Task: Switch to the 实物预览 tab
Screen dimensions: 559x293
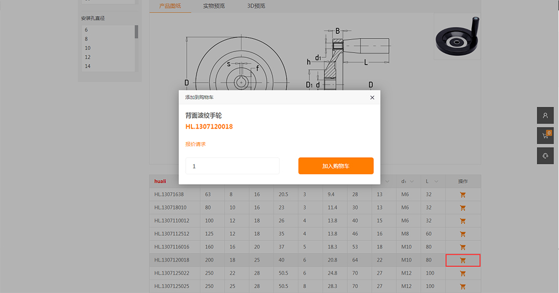Action: [x=214, y=6]
